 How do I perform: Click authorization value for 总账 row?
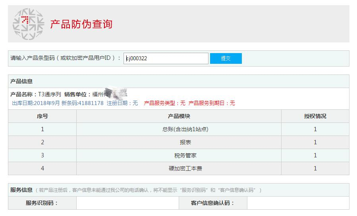(315, 129)
